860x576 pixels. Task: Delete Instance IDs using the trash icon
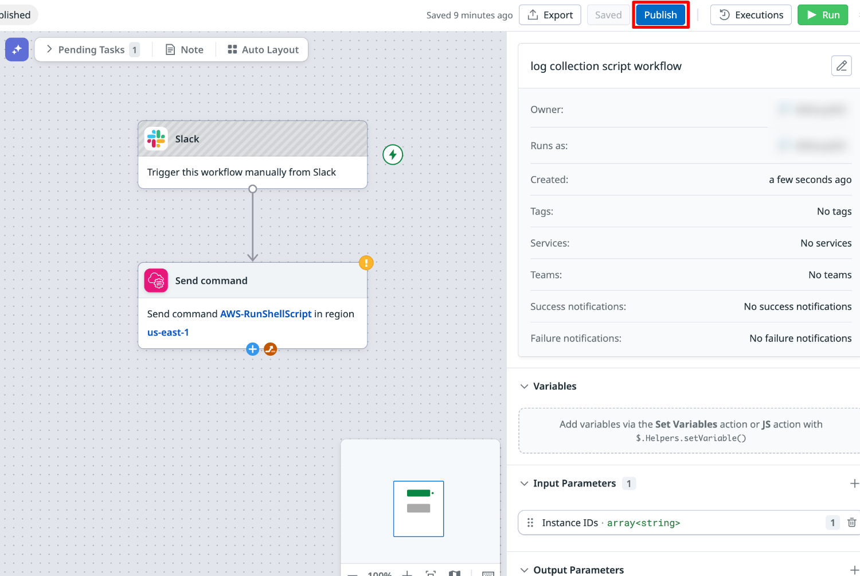coord(853,523)
